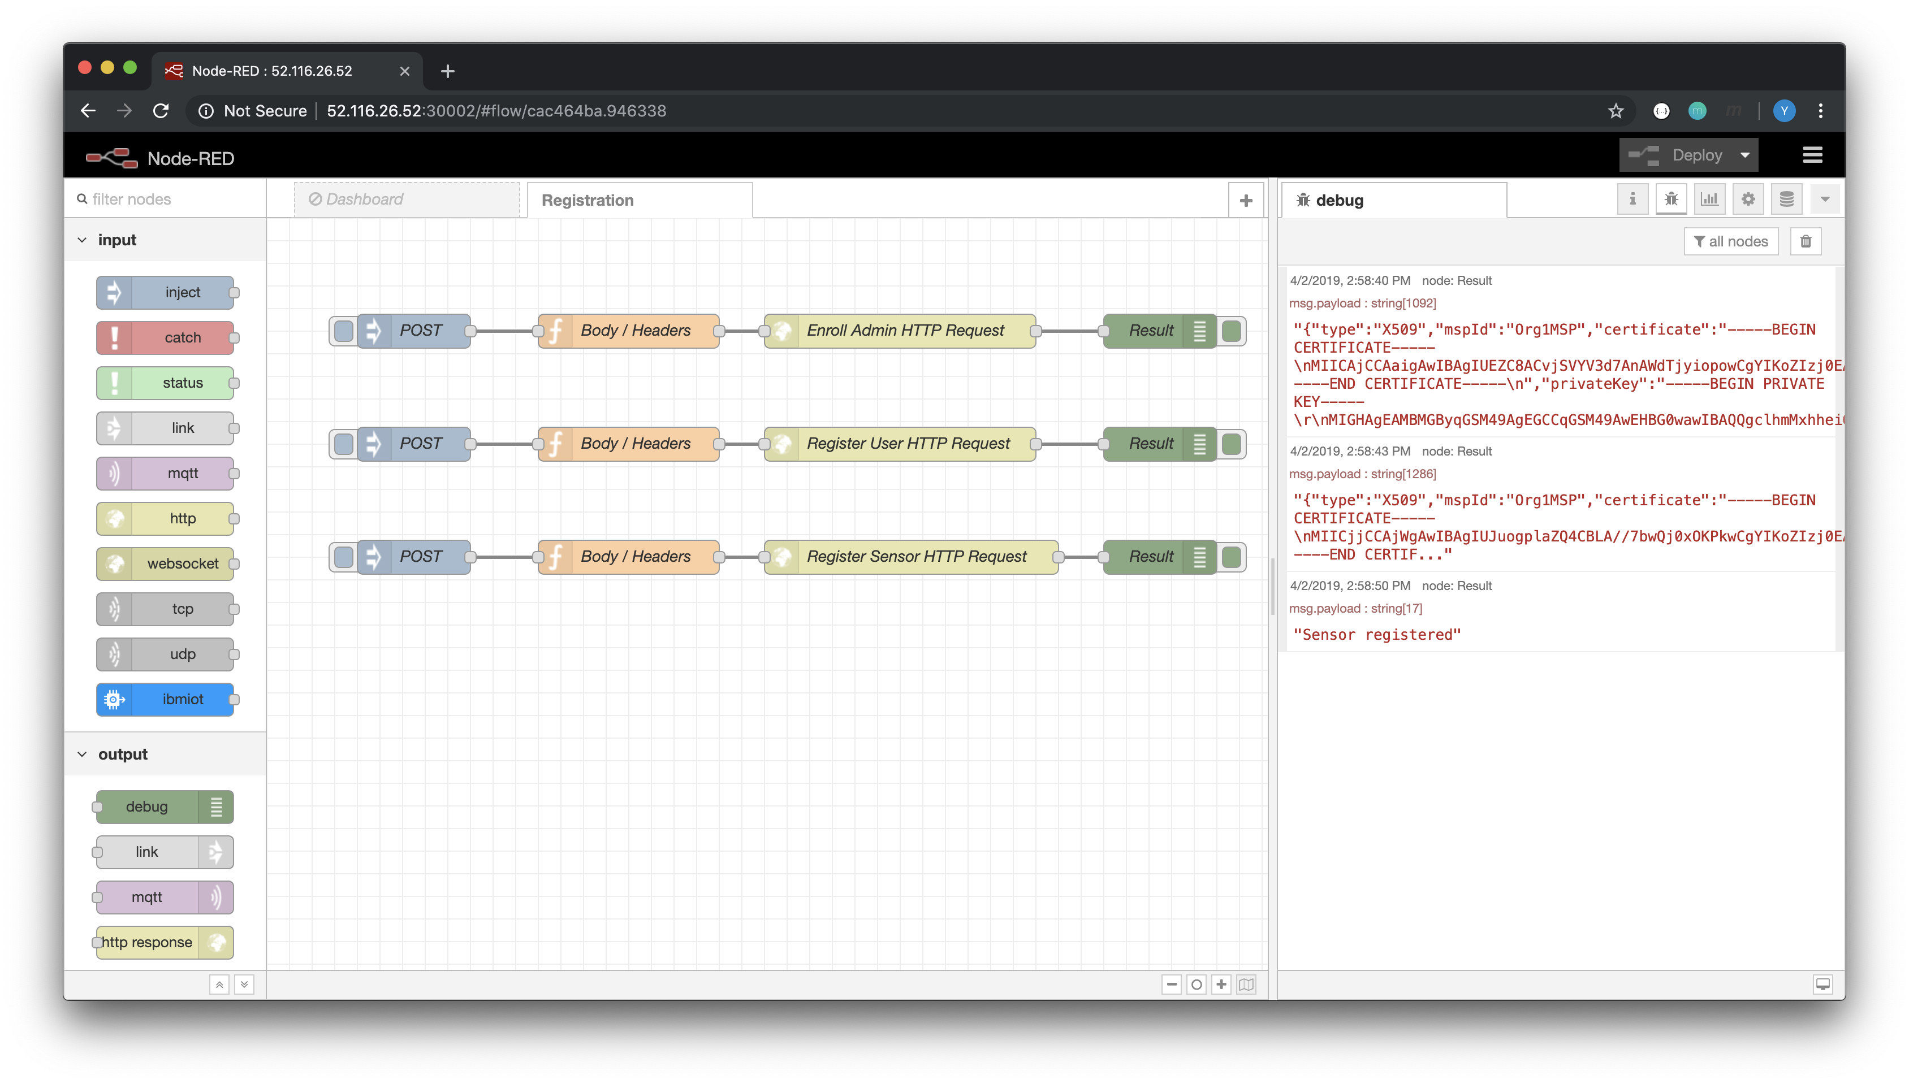Open the Deploy options dropdown arrow

point(1744,155)
